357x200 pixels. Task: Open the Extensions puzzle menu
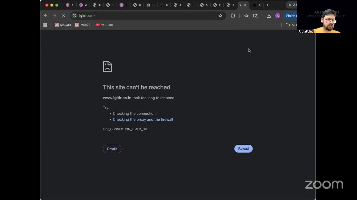233,16
